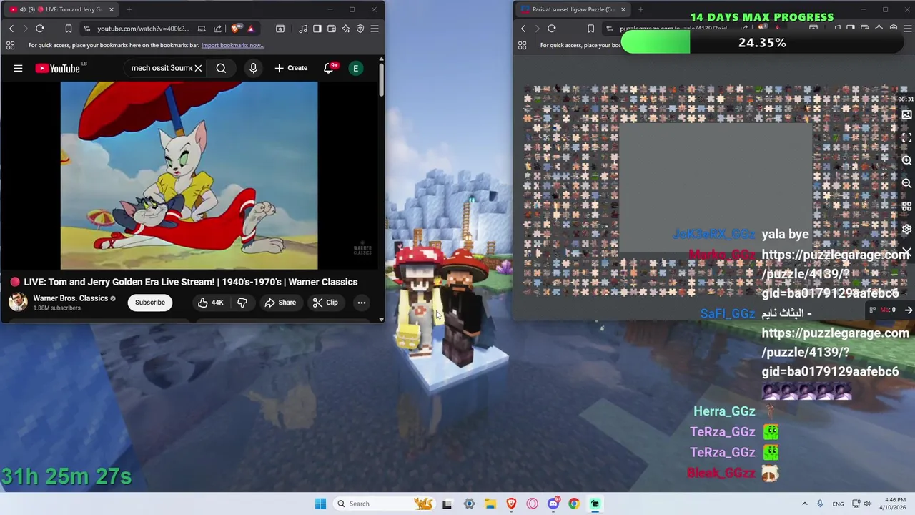915x515 pixels.
Task: Open Leo AI sparkle icon in YouTube window
Action: tap(346, 29)
